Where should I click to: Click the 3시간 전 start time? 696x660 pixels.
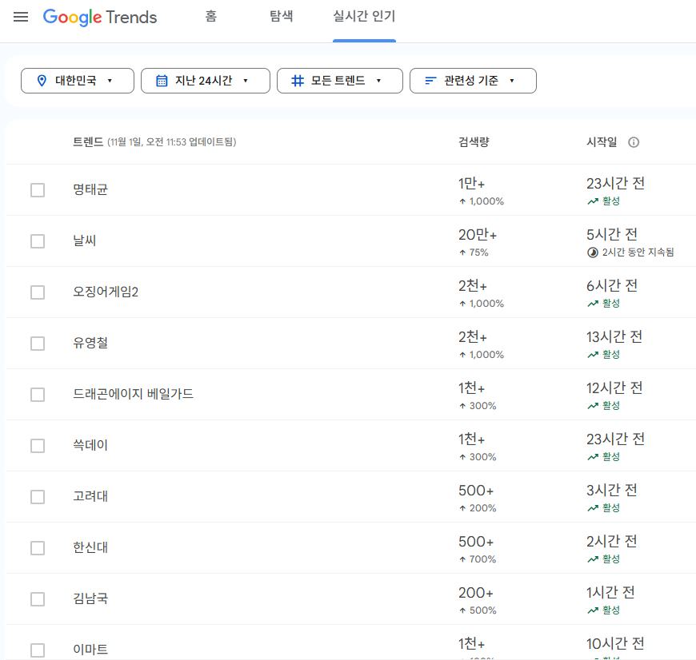pyautogui.click(x=612, y=491)
